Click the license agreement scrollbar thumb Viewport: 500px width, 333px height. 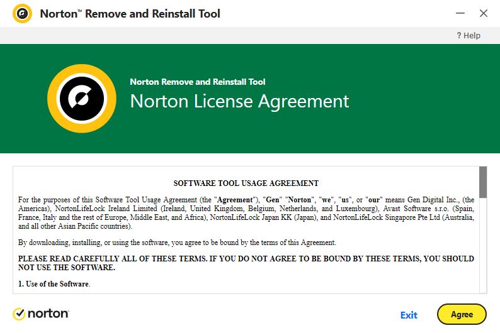coord(483,182)
